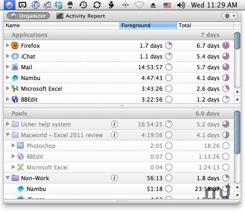Expand the Usher help system pool

point(7,124)
